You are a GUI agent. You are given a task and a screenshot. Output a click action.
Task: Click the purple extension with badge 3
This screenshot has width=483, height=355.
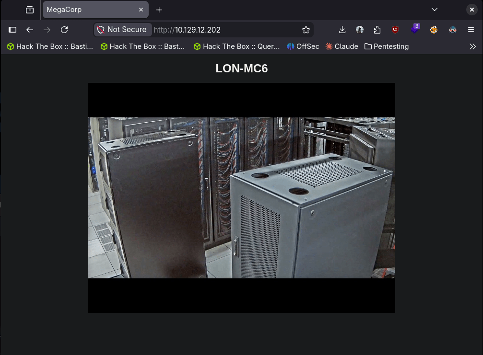[x=415, y=29]
